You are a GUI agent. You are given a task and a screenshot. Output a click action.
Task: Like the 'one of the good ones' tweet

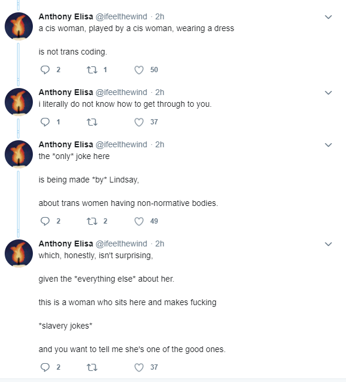pyautogui.click(x=139, y=367)
